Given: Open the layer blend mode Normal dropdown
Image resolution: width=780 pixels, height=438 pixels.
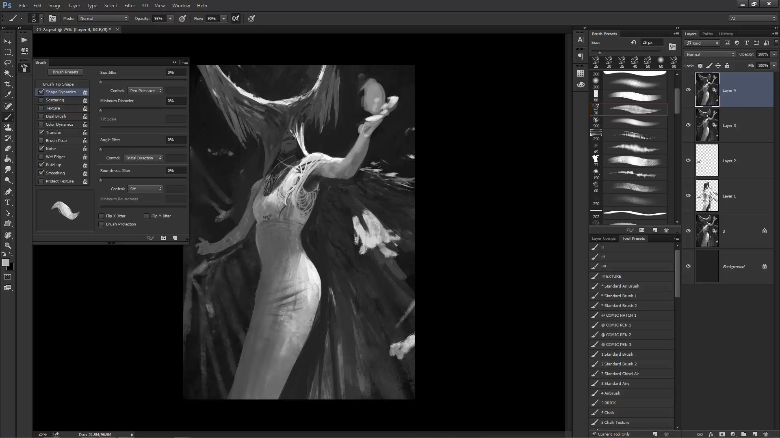Looking at the screenshot, I should pos(709,54).
